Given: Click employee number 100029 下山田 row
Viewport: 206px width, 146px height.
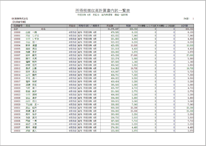Looking at the screenshot, I should click(102, 104).
